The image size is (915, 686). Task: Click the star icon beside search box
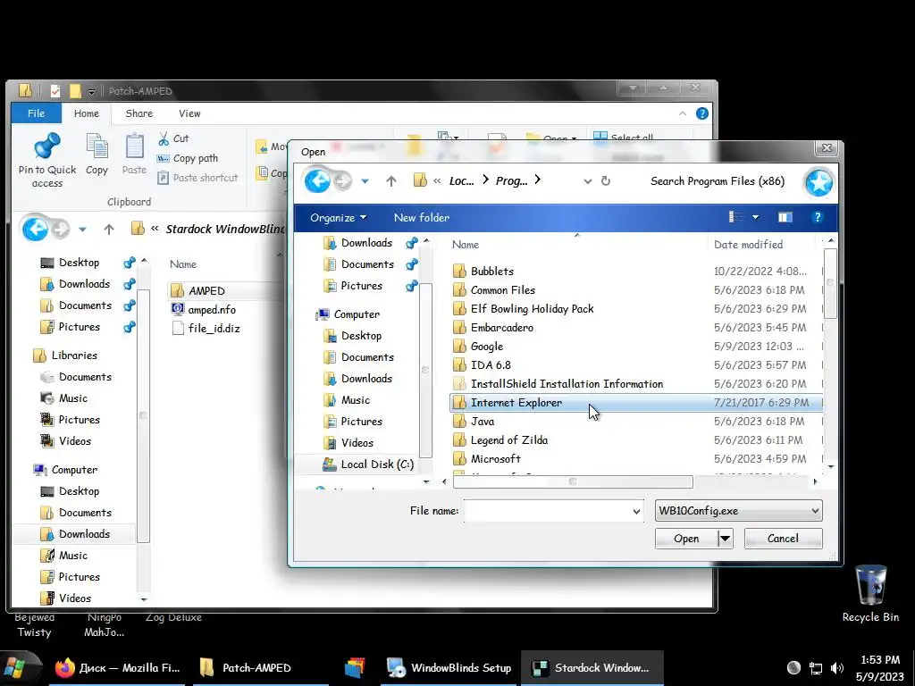(x=818, y=182)
